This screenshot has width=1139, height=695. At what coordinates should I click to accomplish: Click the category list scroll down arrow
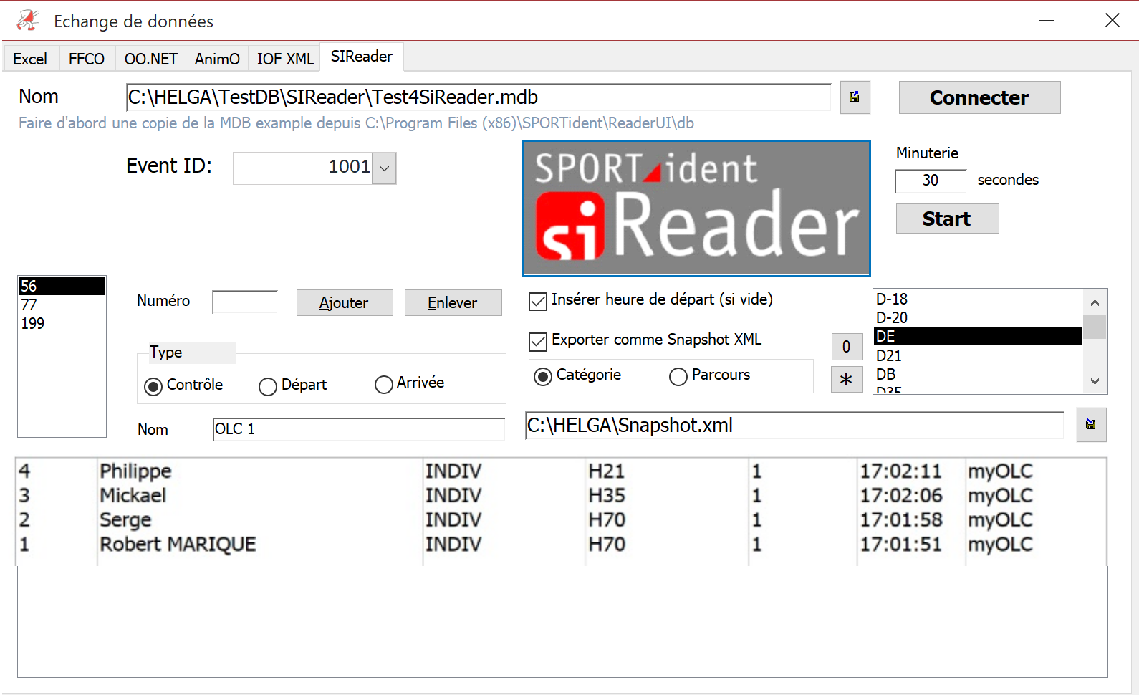coord(1095,381)
